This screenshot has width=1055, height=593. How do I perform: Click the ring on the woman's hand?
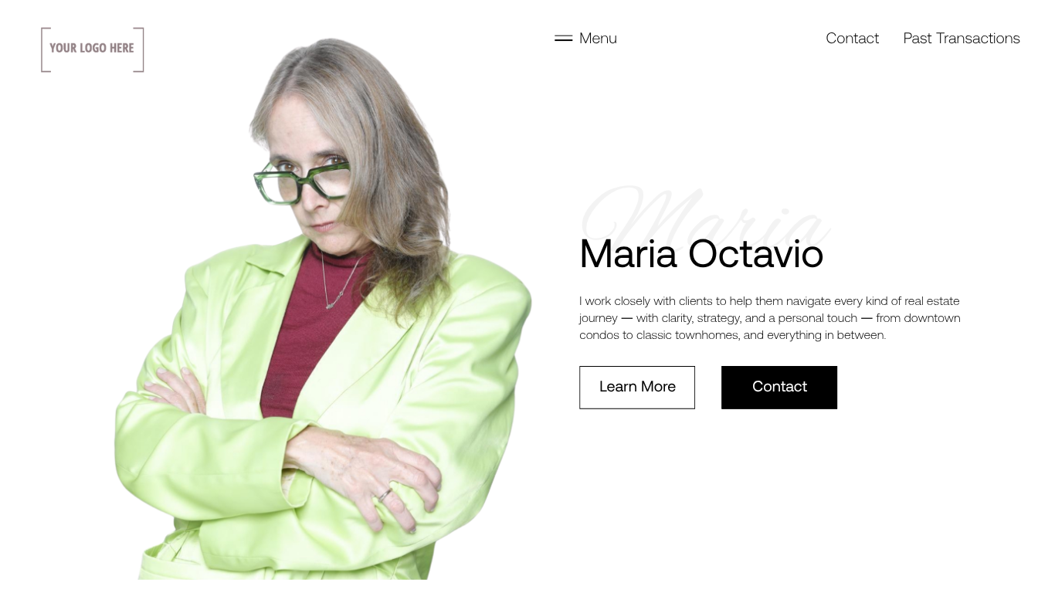384,494
